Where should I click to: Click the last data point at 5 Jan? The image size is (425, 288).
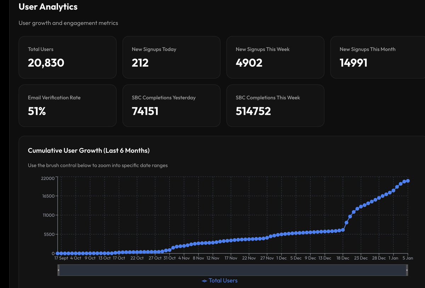pos(408,181)
